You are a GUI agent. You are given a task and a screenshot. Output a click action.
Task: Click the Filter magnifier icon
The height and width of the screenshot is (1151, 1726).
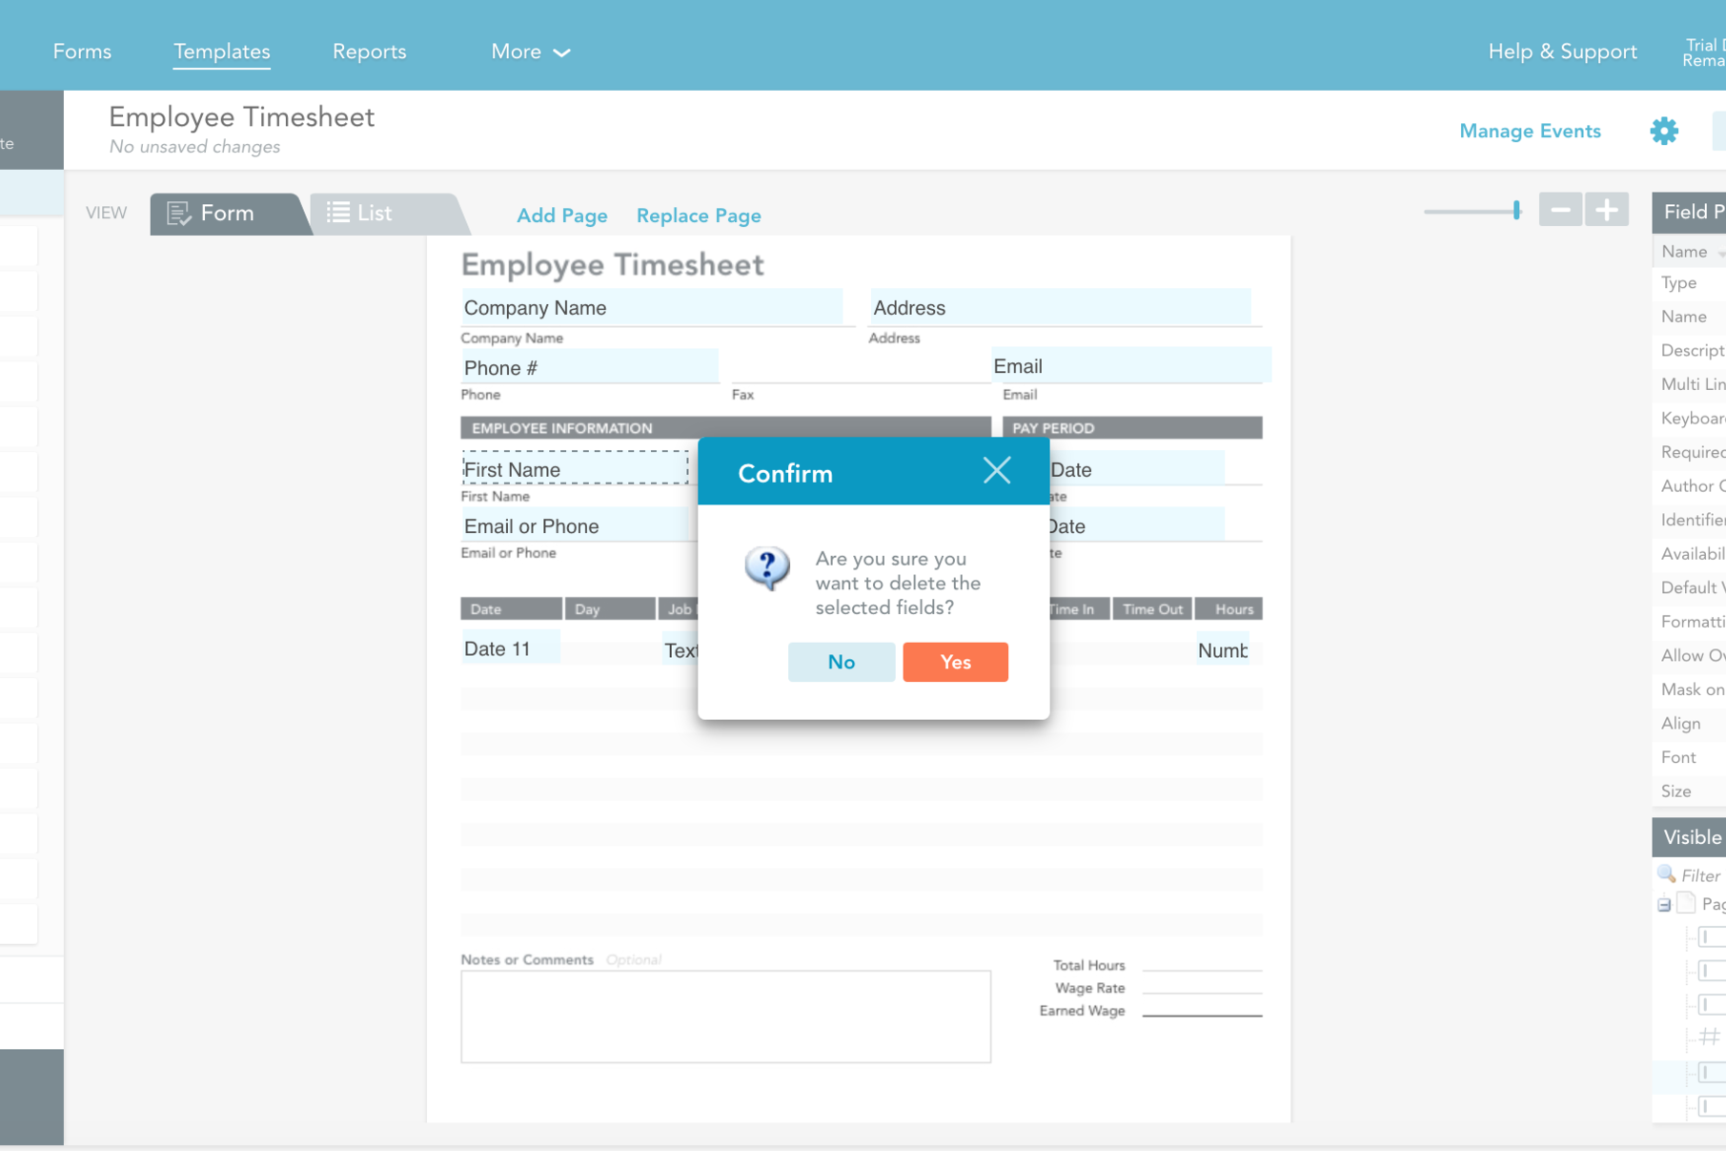click(x=1666, y=874)
